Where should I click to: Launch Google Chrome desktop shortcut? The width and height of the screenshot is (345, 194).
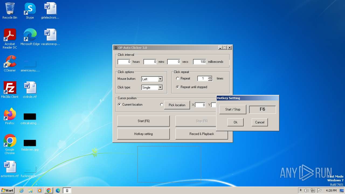click(x=10, y=144)
